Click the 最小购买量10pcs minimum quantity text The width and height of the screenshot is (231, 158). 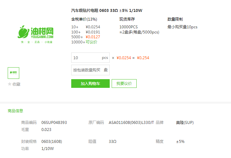click(182, 27)
